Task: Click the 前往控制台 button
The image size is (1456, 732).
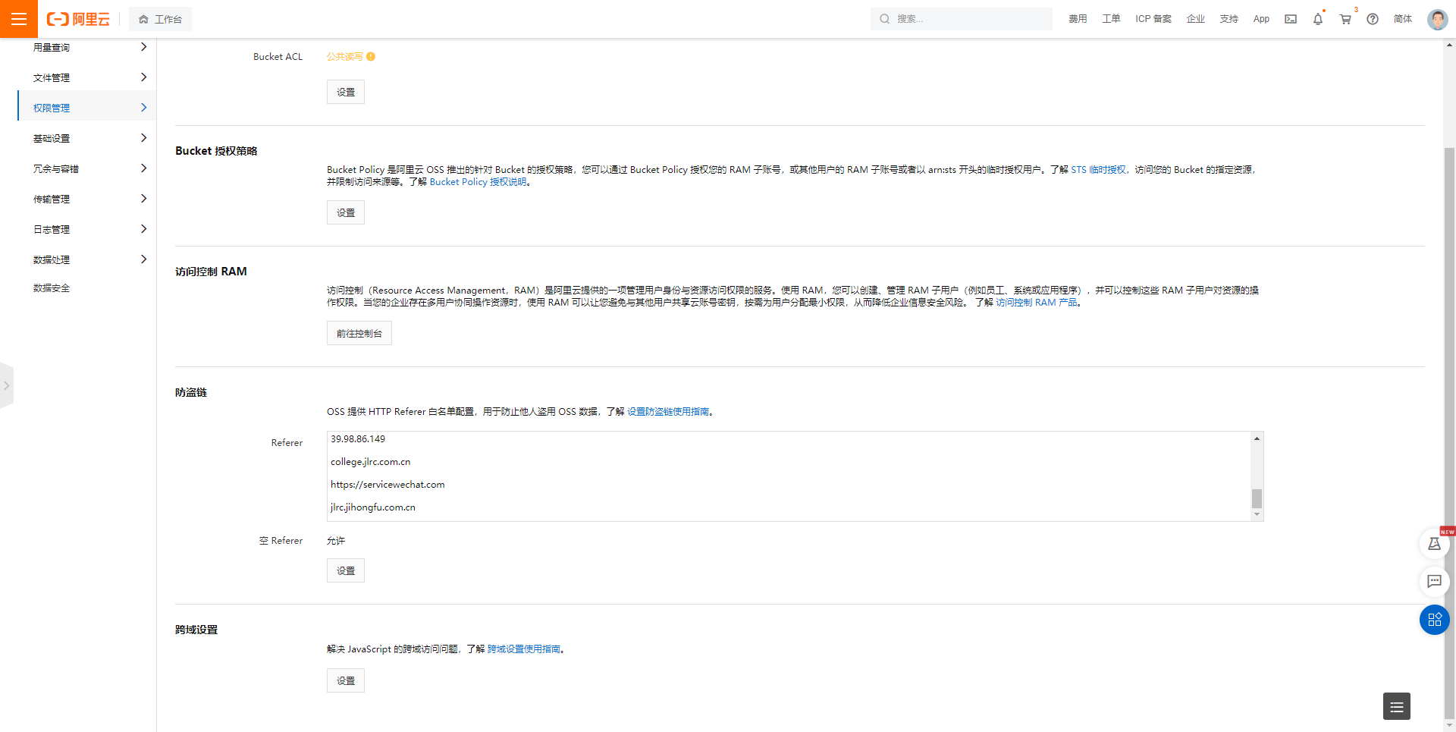Action: 359,332
